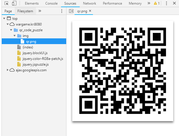179x136 pixels.
Task: Switch to the Console tab
Action: [52, 3]
